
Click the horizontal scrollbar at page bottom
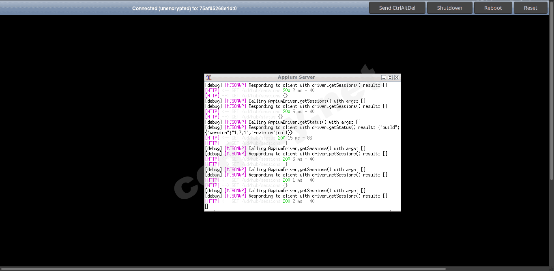tap(223, 269)
